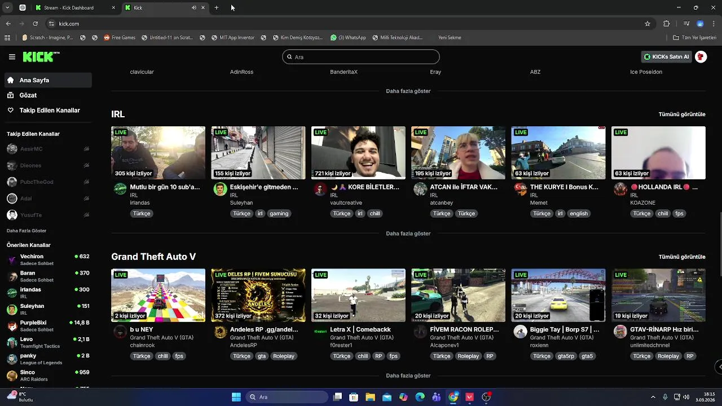View all Grand Theft Auto V streams
The height and width of the screenshot is (406, 722).
(x=682, y=257)
